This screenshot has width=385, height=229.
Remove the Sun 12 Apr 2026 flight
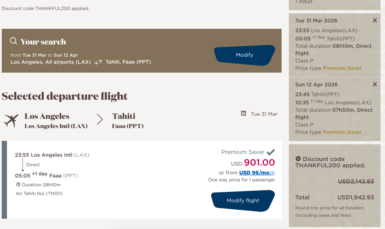pyautogui.click(x=375, y=84)
